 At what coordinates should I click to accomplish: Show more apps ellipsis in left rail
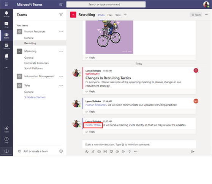click(x=6, y=67)
